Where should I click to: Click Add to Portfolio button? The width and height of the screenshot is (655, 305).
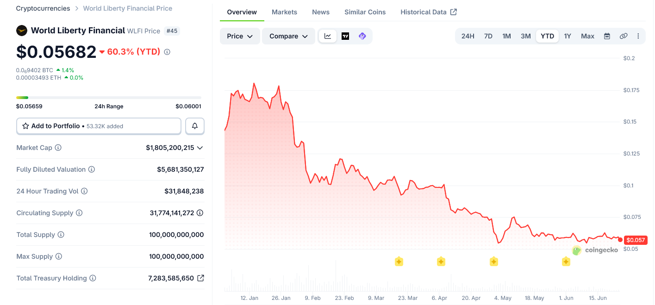point(99,126)
